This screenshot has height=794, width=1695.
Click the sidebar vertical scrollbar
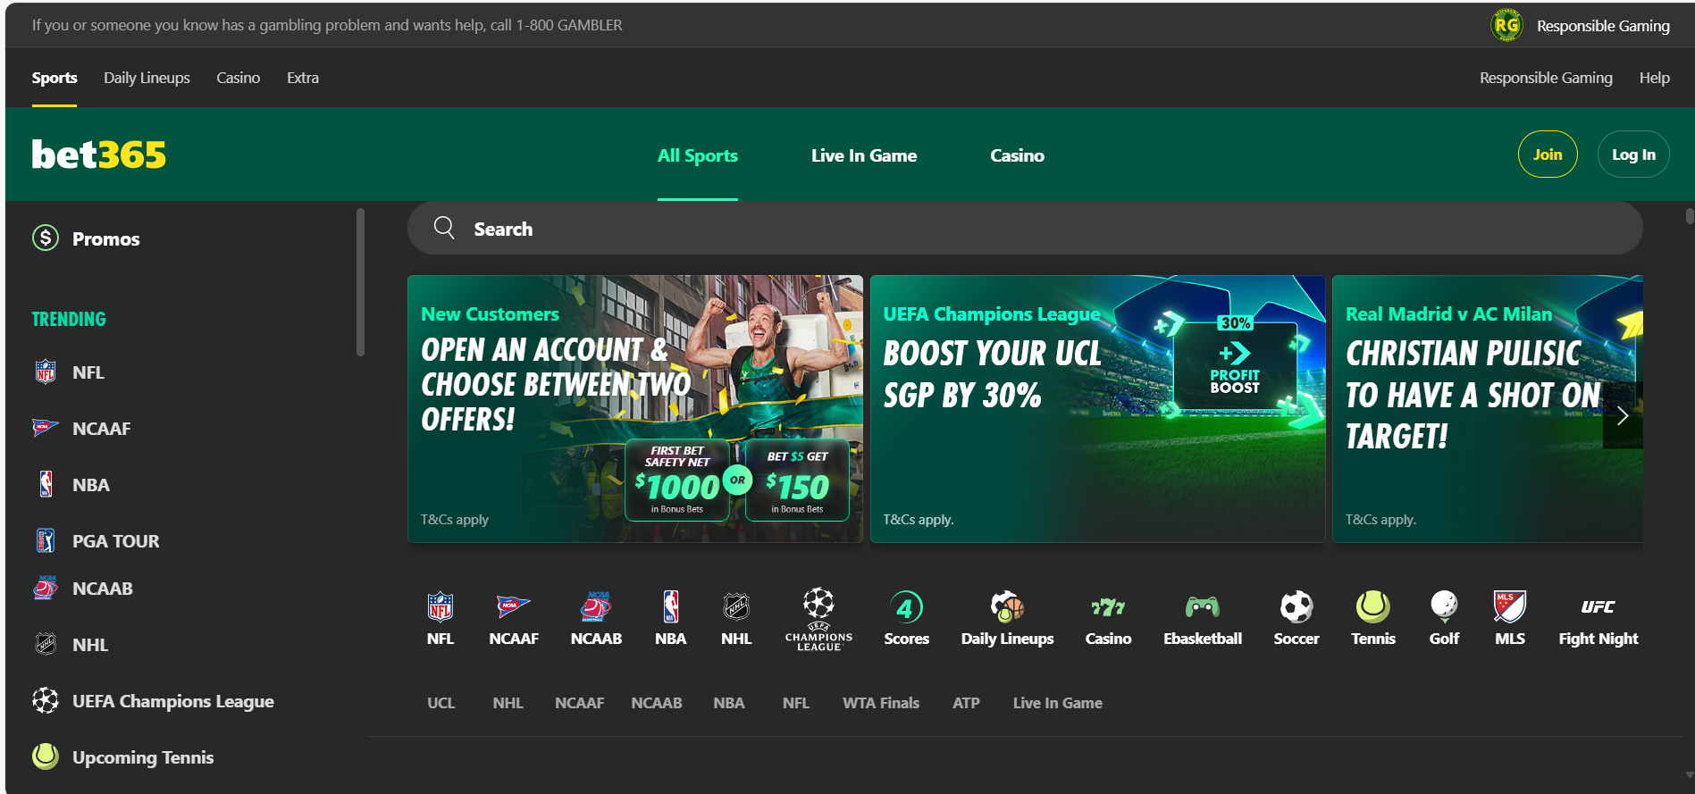click(360, 282)
